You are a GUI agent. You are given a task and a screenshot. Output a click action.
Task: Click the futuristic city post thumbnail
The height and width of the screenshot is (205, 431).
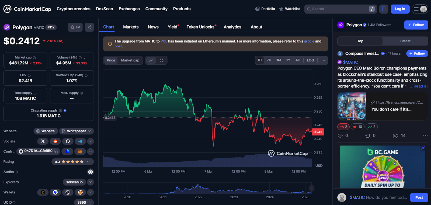pos(352,106)
